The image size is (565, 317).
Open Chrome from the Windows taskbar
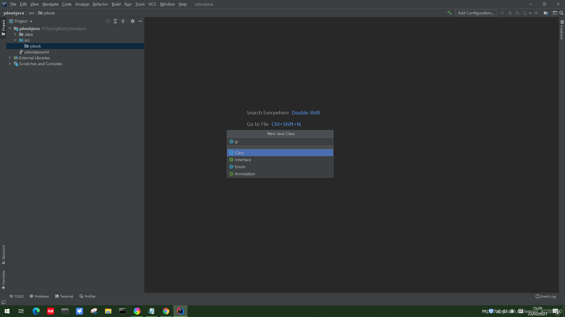166,311
